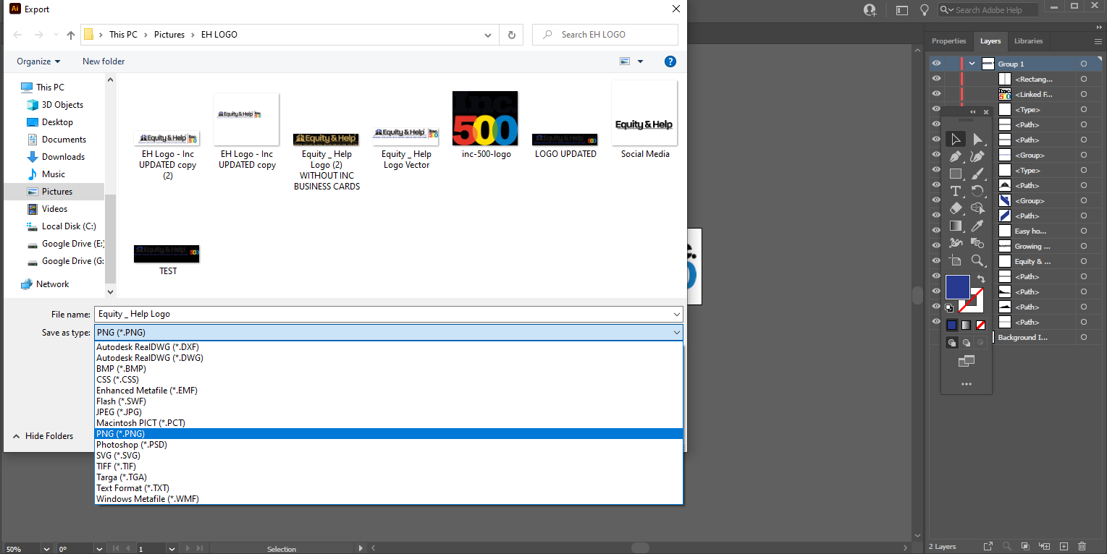This screenshot has height=554, width=1107.
Task: Click Create New Layer icon
Action: click(x=1064, y=546)
